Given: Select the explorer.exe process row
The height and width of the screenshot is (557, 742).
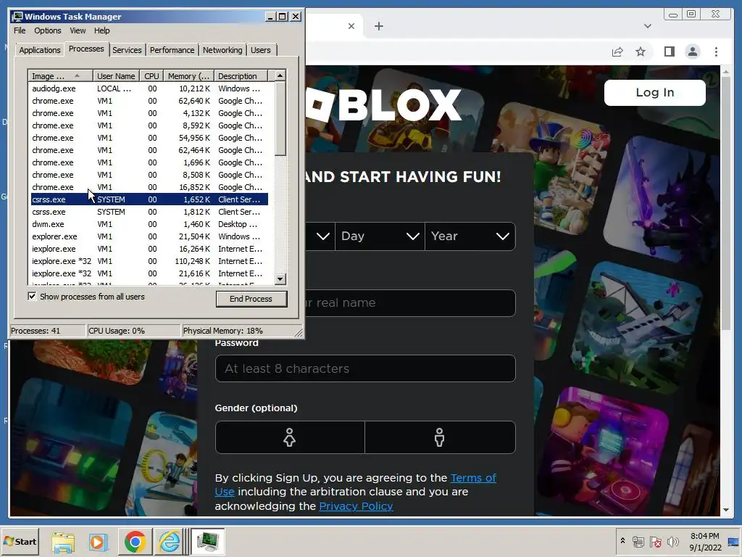Looking at the screenshot, I should click(x=149, y=236).
